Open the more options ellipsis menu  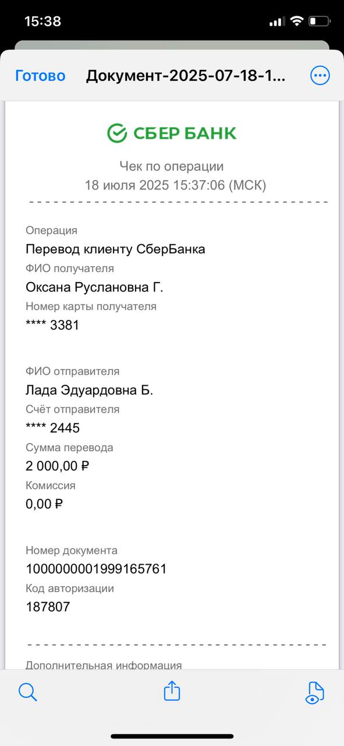click(320, 75)
